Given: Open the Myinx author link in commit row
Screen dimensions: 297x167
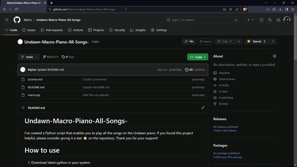Looking at the screenshot, I should 32,70.
